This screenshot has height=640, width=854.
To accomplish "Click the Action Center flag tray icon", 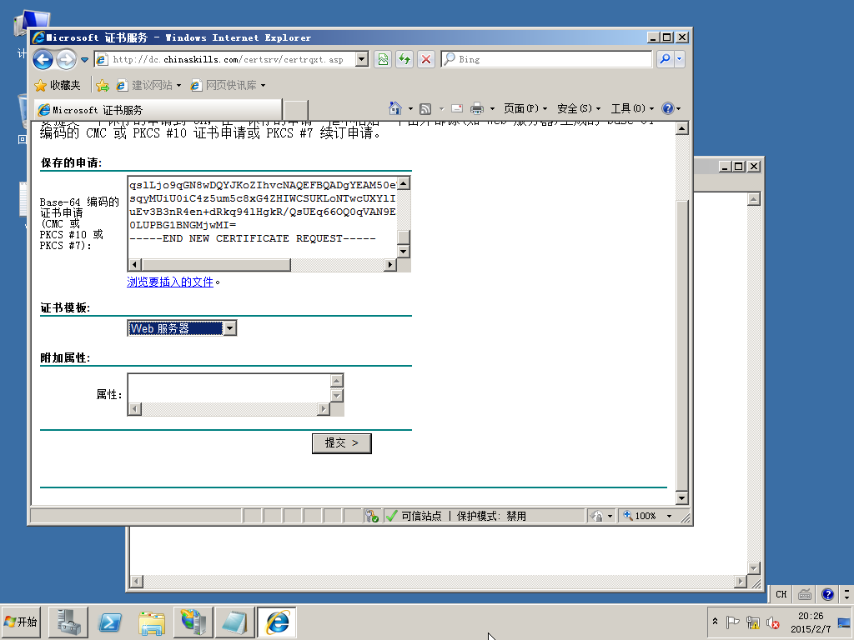I will tap(732, 622).
